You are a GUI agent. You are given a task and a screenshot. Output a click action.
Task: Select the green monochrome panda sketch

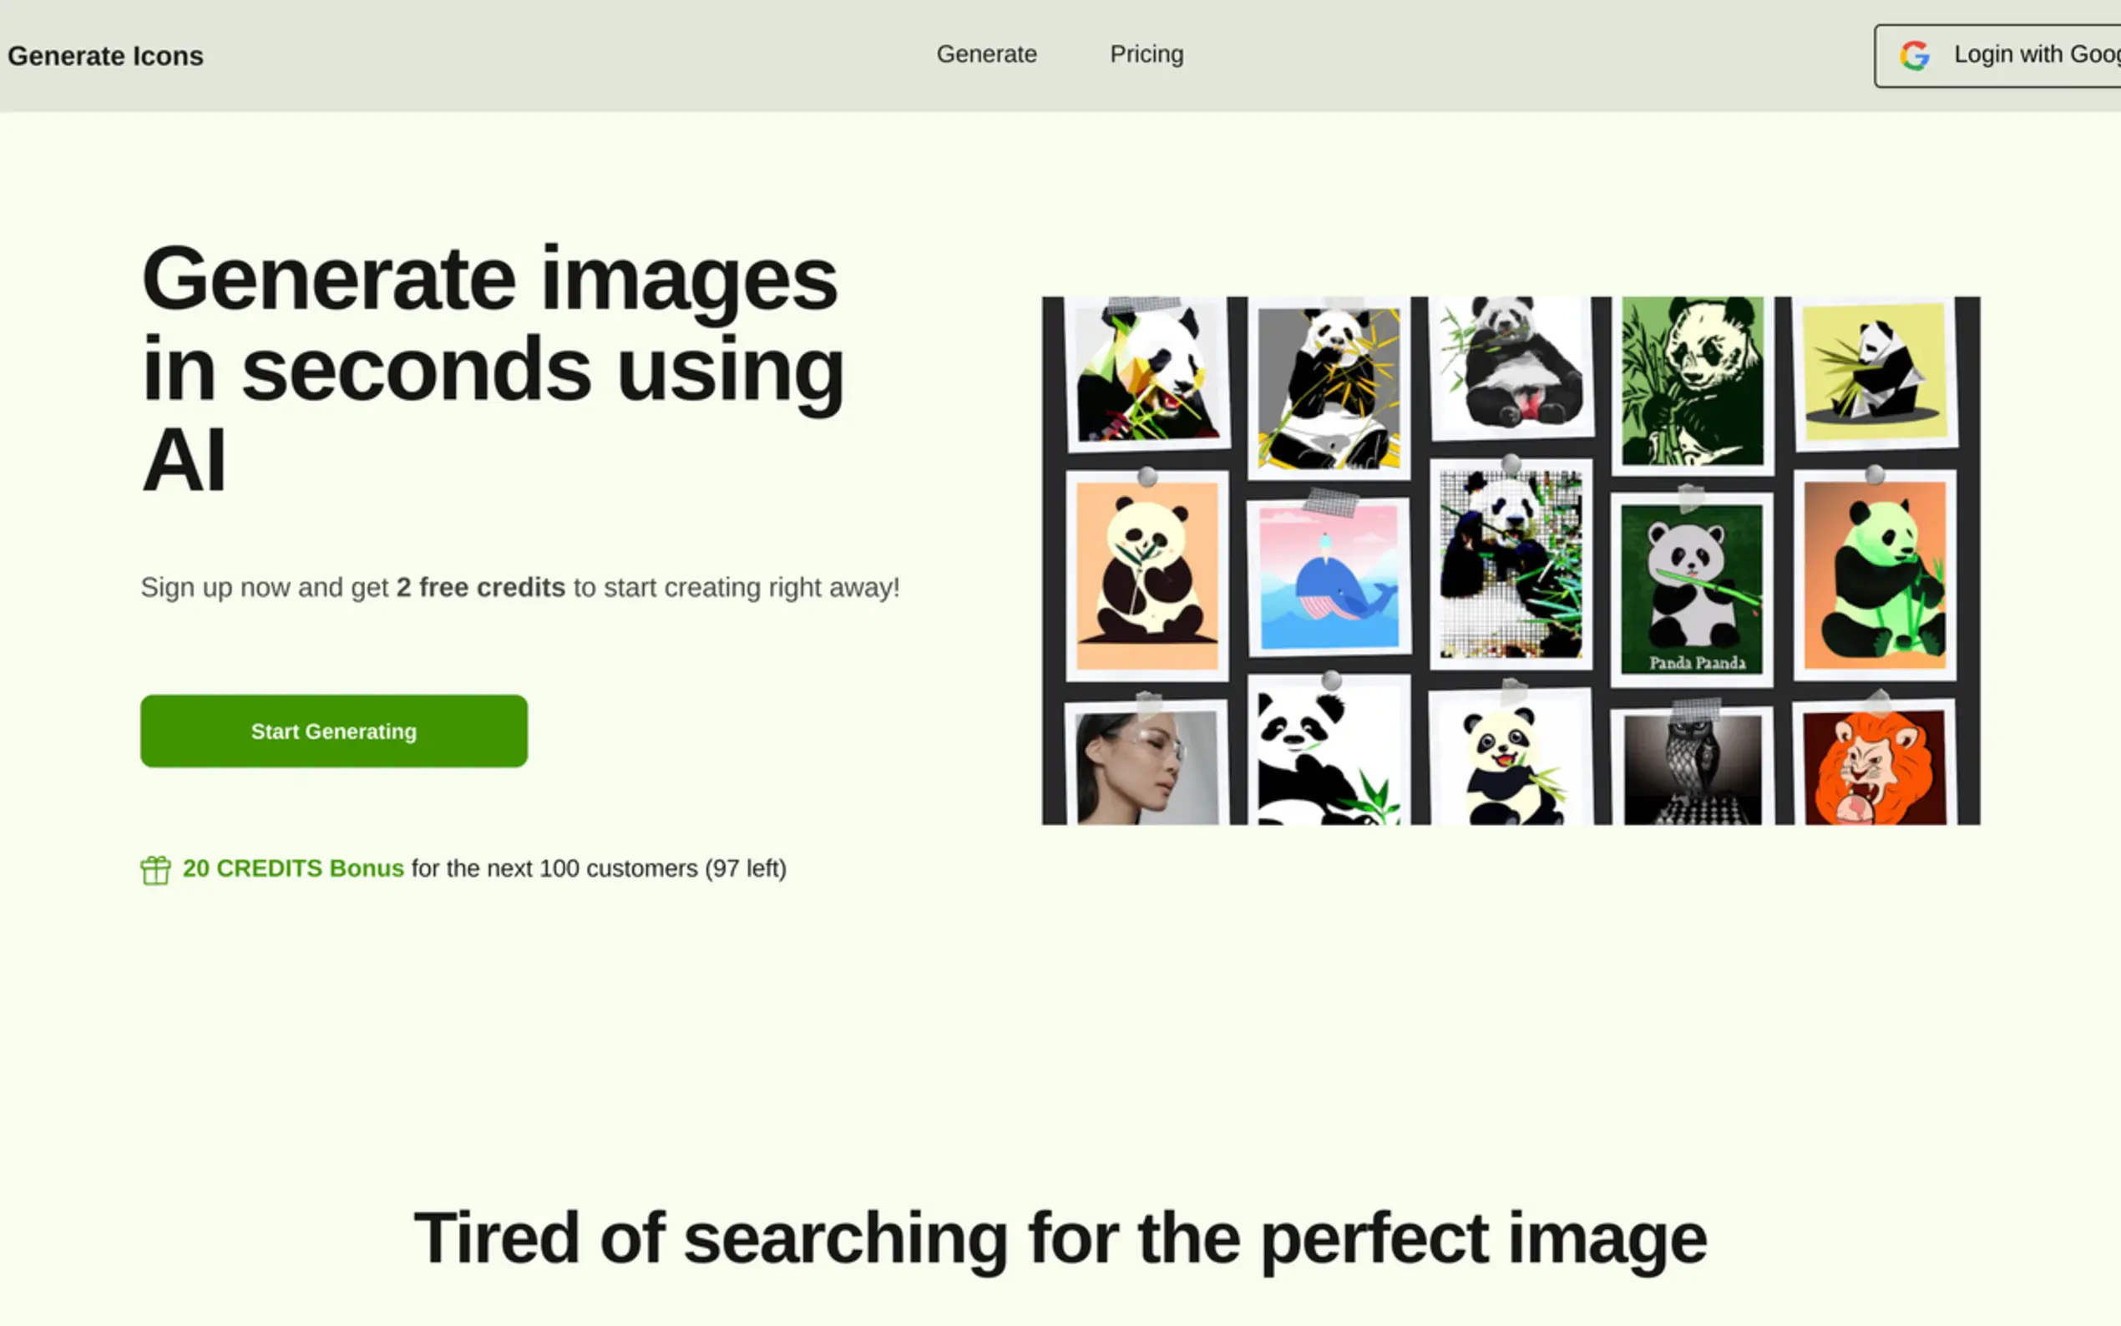point(1693,381)
